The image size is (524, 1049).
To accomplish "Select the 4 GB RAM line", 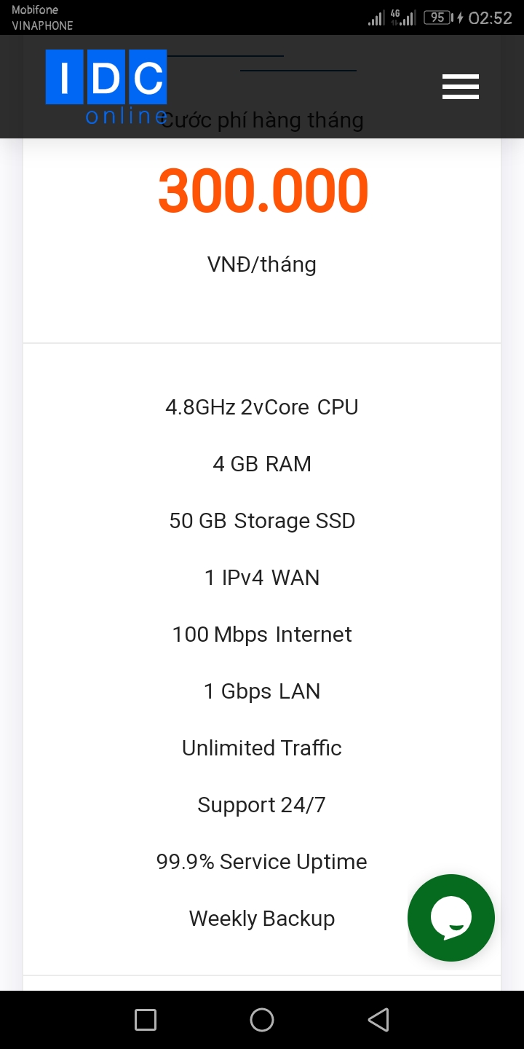I will [262, 464].
